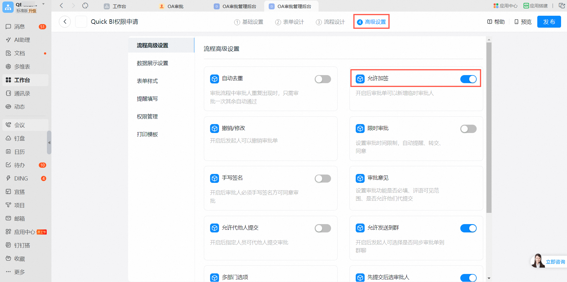The image size is (567, 282).
Task: Go to step 1 基础设置
Action: (x=249, y=22)
